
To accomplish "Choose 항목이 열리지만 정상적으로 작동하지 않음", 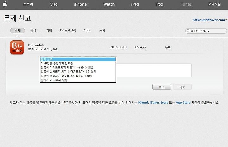I will (x=78, y=76).
